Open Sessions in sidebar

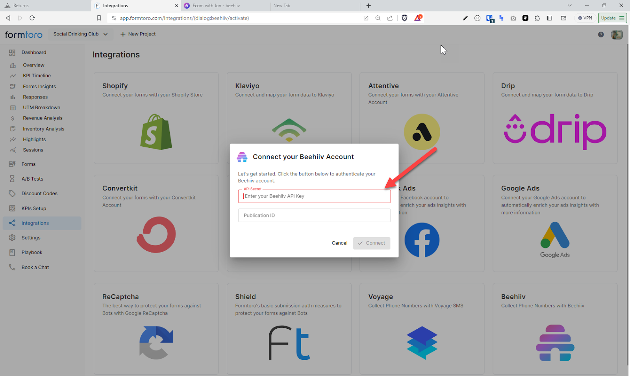coord(33,150)
